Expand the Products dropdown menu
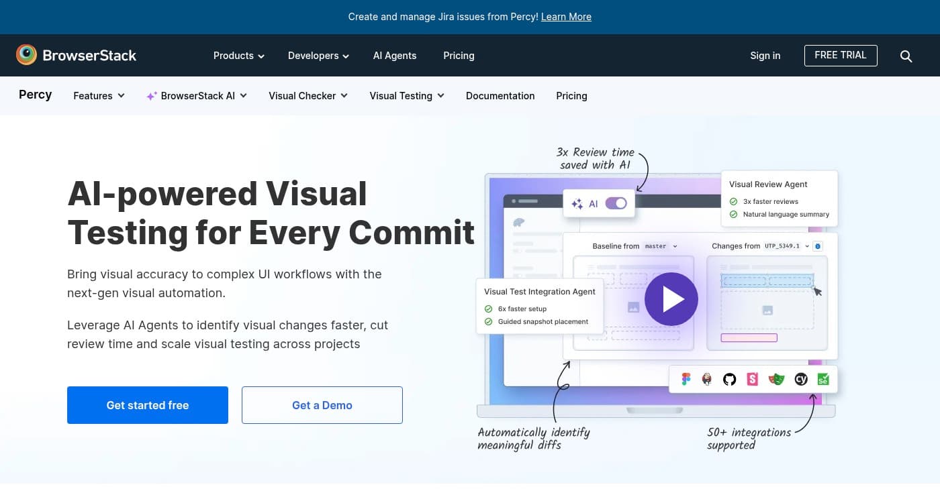The height and width of the screenshot is (493, 940). (x=238, y=56)
